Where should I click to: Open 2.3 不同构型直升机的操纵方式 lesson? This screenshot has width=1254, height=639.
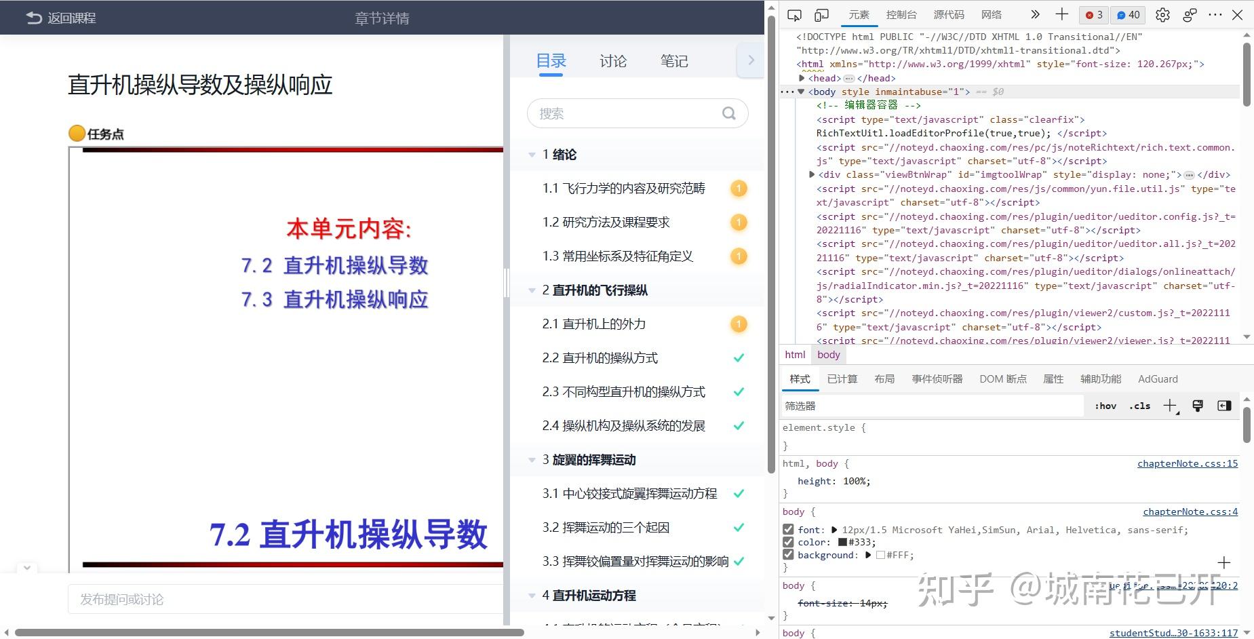click(x=624, y=391)
